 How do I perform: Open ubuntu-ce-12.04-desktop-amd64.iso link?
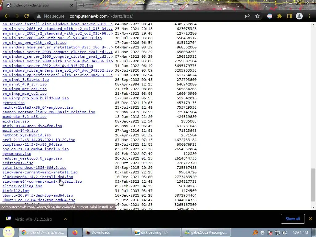click(x=39, y=200)
